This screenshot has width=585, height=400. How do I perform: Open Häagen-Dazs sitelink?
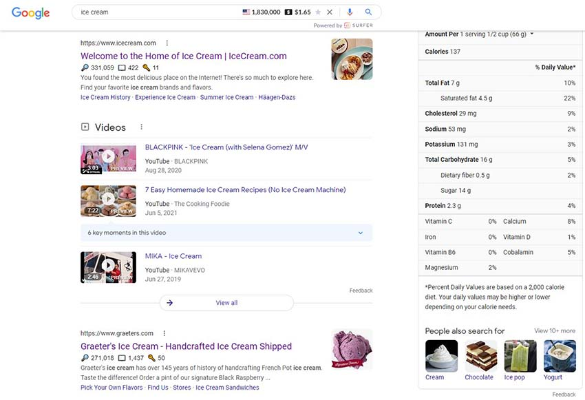click(x=277, y=97)
